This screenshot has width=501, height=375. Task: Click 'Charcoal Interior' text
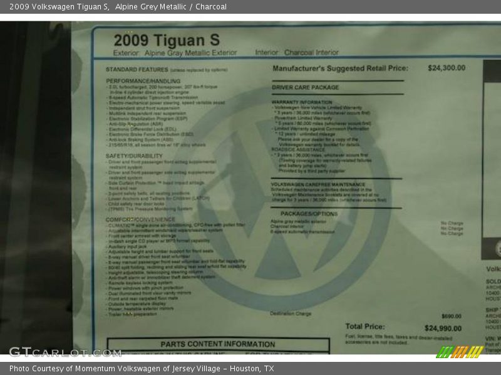(311, 52)
